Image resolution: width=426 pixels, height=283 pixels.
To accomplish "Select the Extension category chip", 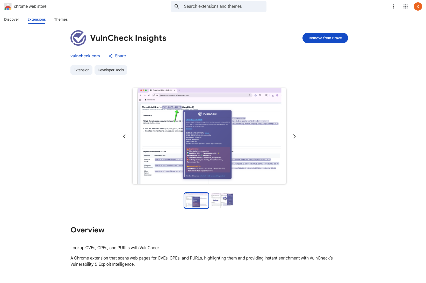I will click(81, 70).
